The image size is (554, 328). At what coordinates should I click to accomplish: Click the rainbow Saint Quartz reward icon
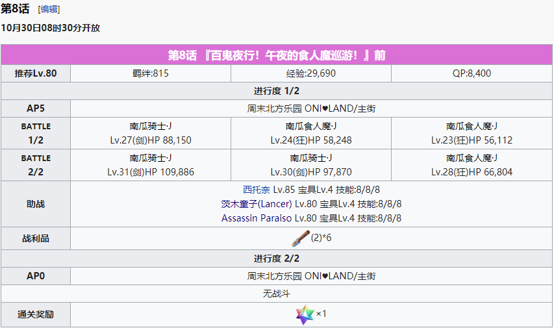(305, 314)
